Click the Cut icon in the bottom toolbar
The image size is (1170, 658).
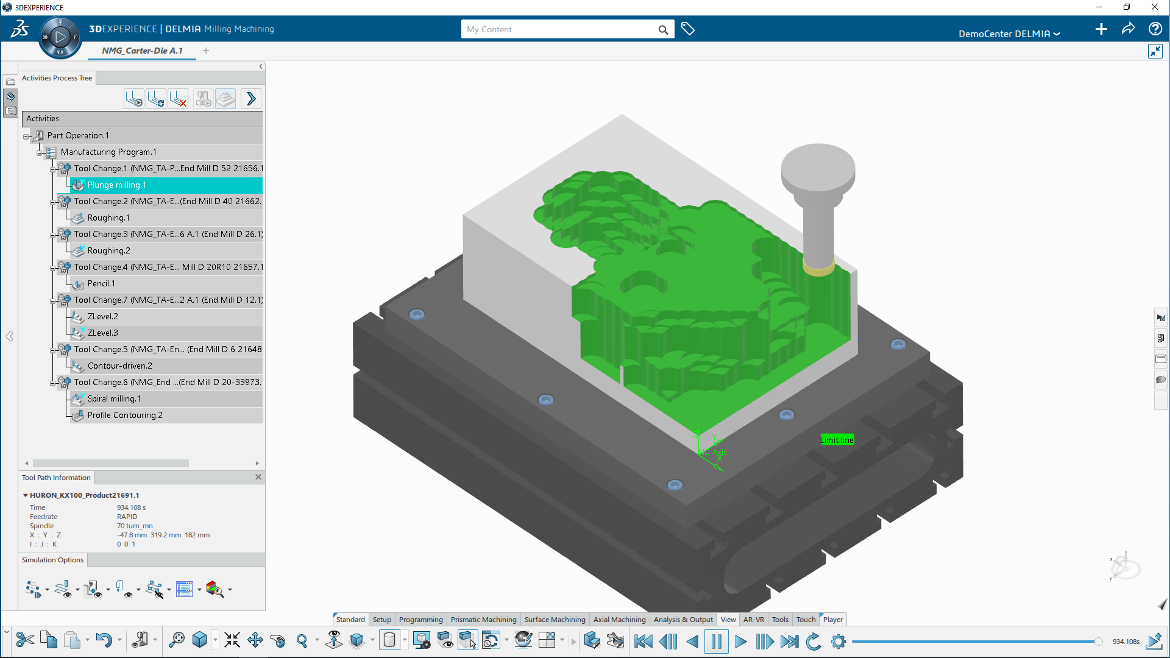point(25,640)
